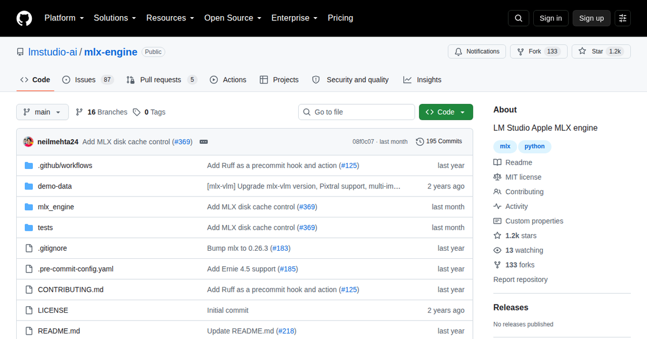Open the .pre-commit-config.yaml file
Image resolution: width=647 pixels, height=339 pixels.
pos(75,269)
